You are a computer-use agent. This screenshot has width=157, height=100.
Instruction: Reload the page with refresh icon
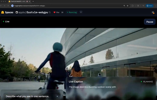[x=8, y=6]
